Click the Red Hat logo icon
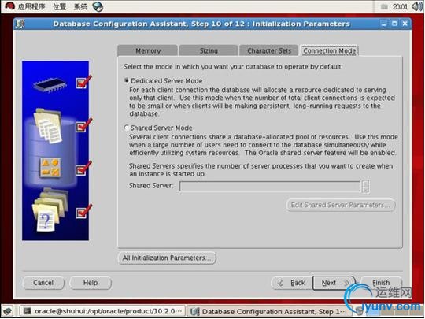Viewport: 425px width, 319px height. coord(9,6)
